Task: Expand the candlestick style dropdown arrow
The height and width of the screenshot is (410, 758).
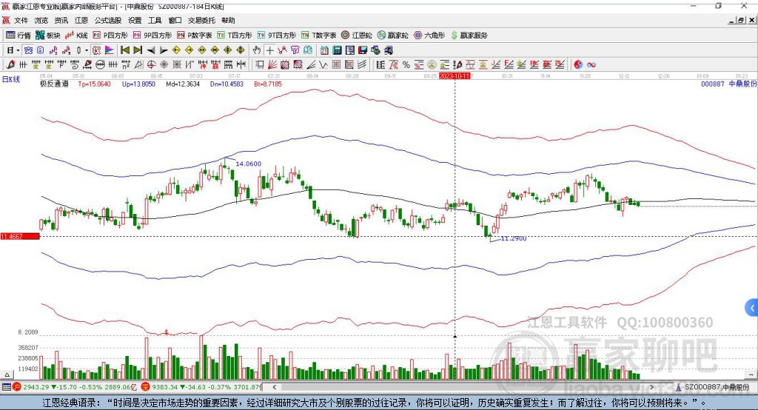Action: (x=87, y=50)
